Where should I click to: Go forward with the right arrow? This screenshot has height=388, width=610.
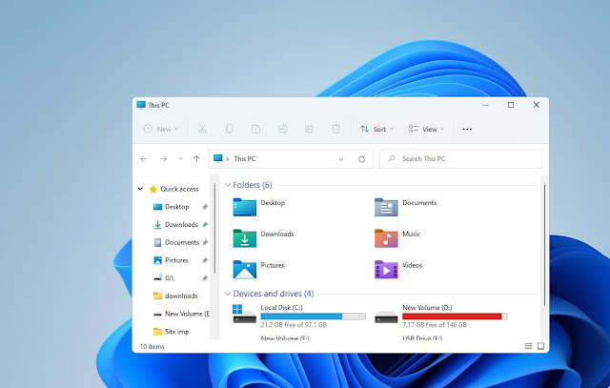pyautogui.click(x=163, y=159)
